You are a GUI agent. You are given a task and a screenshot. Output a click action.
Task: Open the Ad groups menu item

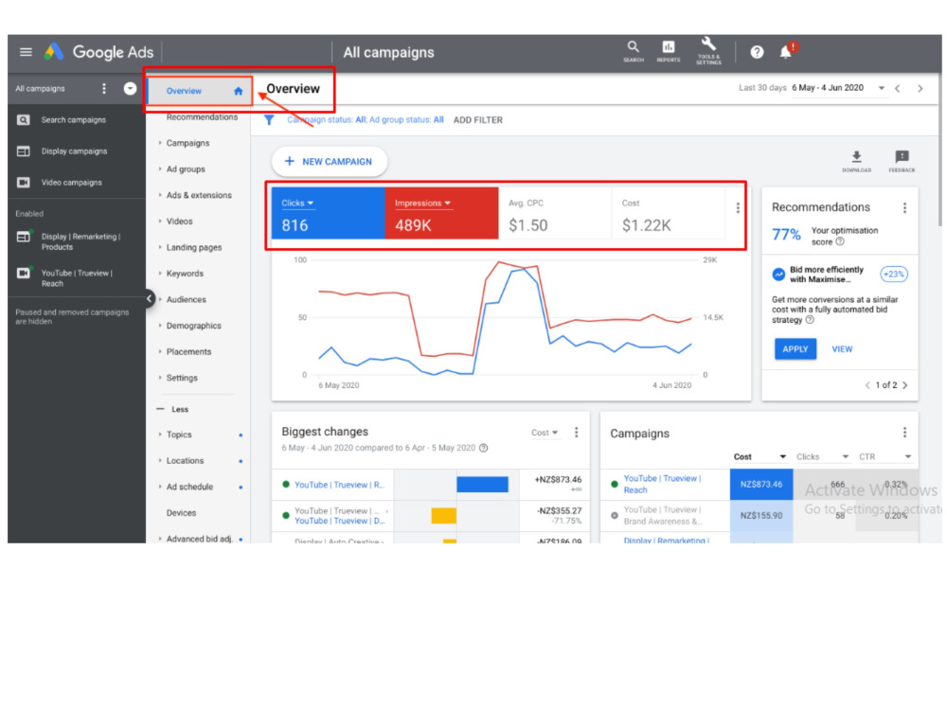coord(186,169)
